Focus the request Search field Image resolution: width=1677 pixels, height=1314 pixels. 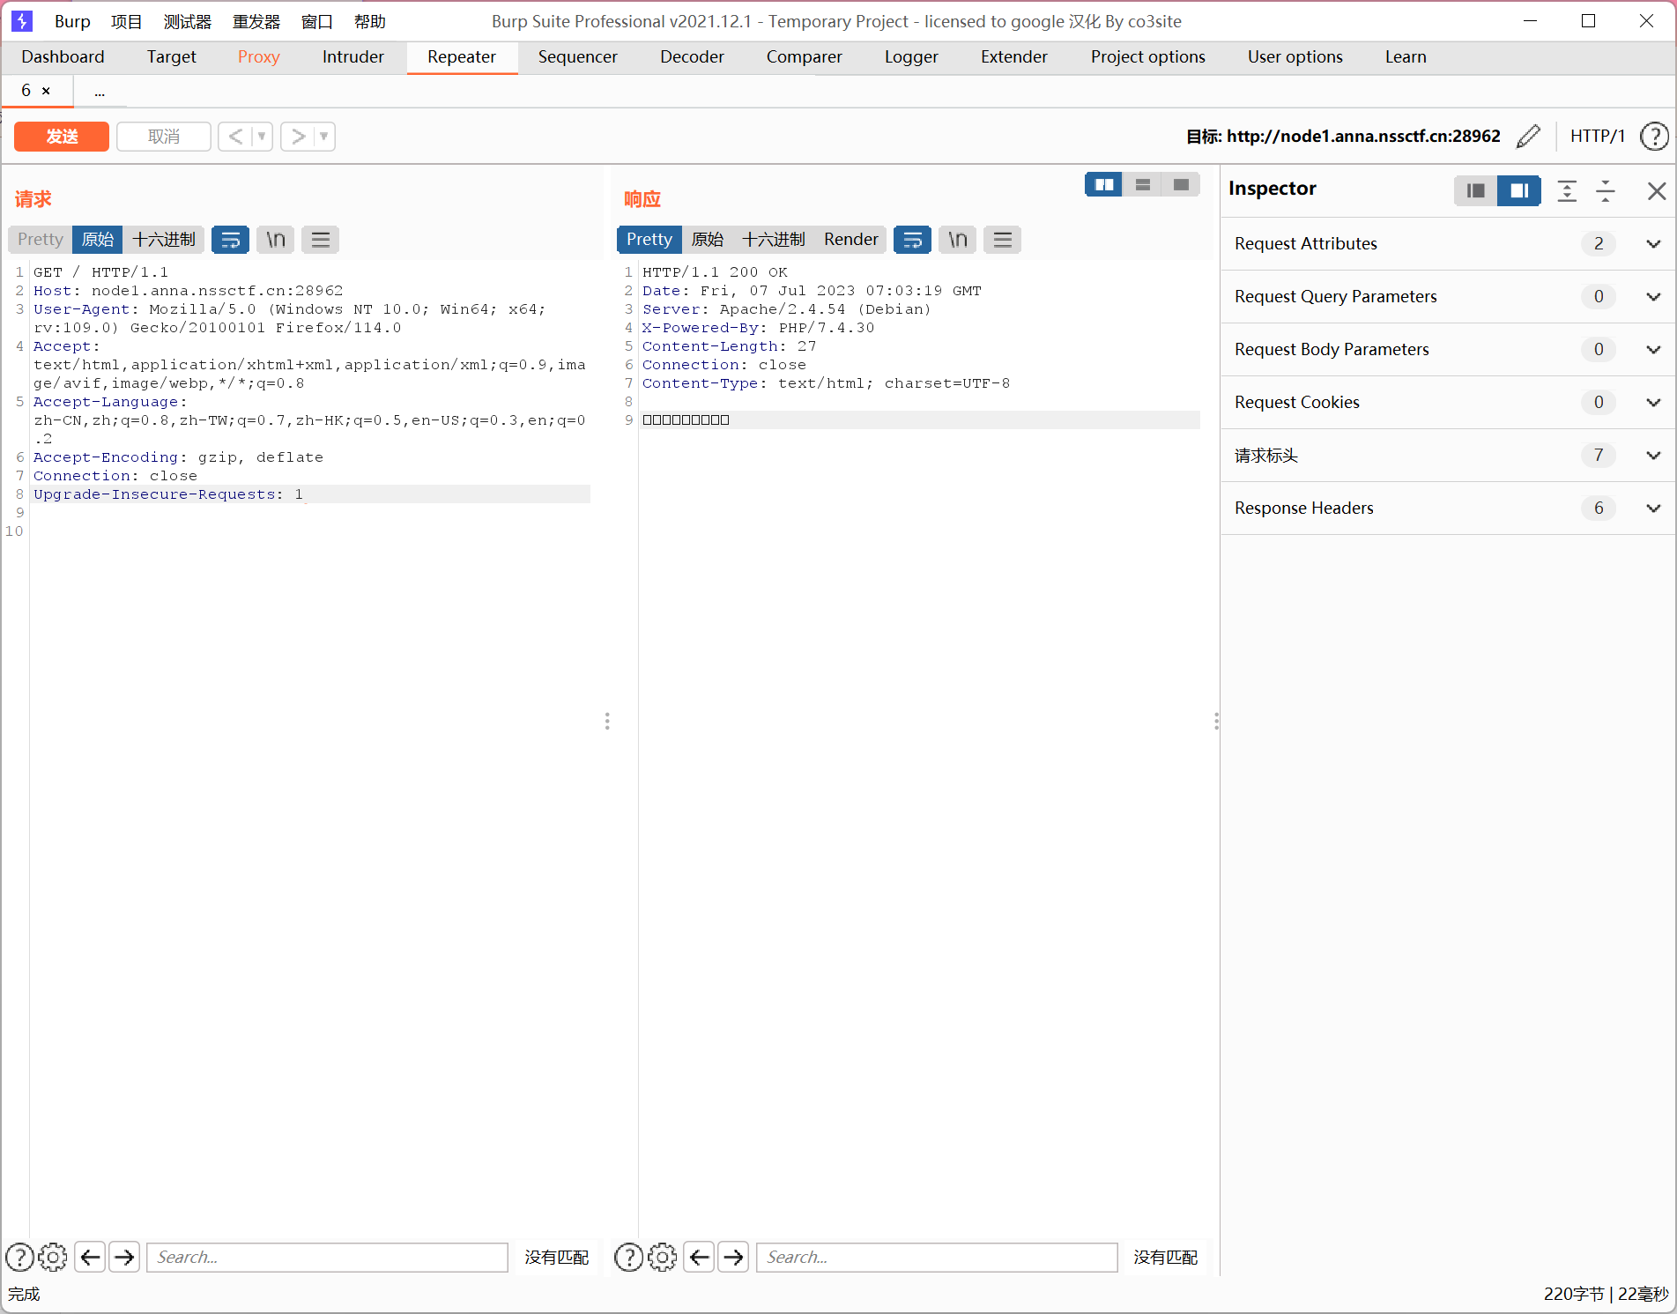[327, 1258]
